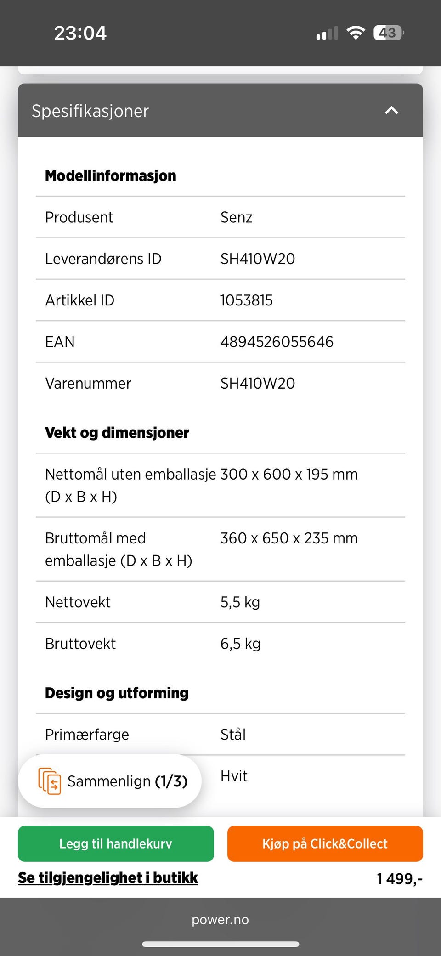Tap the Wi-Fi status icon

(x=356, y=33)
